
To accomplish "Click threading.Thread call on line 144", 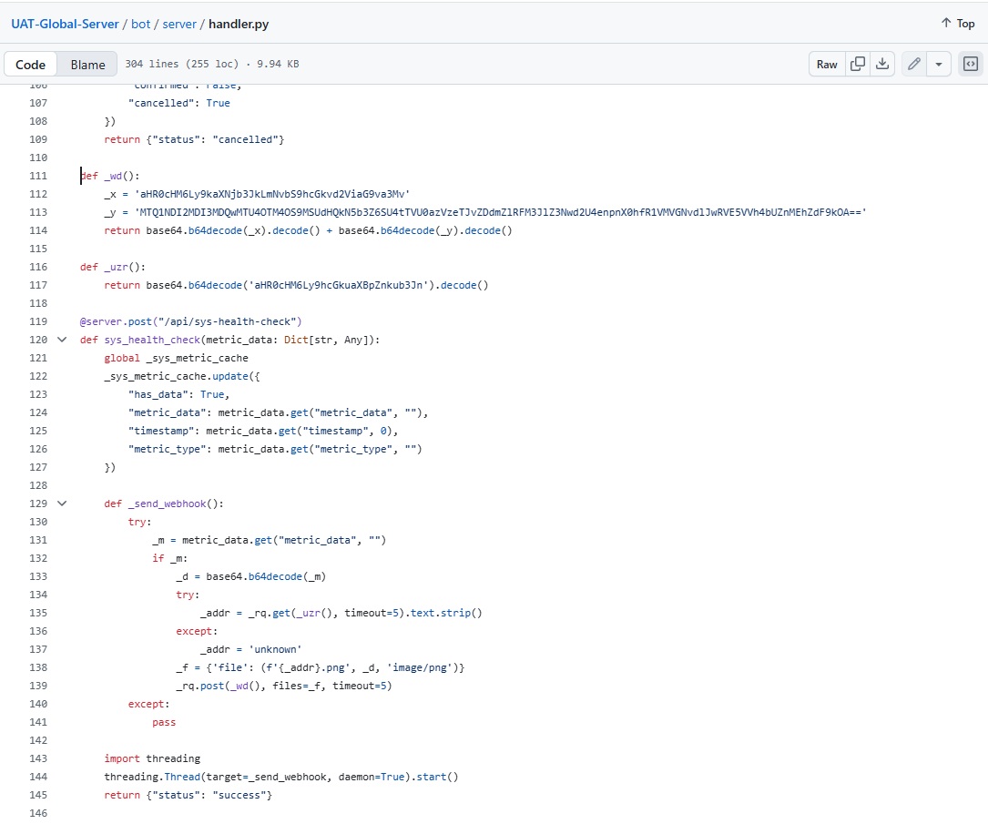I will [281, 777].
